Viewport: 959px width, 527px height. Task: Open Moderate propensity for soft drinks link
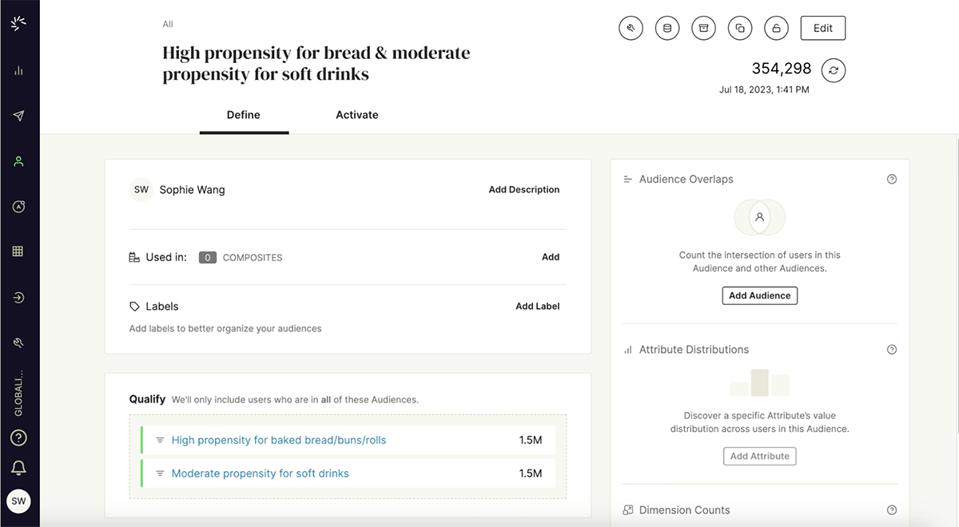[261, 474]
